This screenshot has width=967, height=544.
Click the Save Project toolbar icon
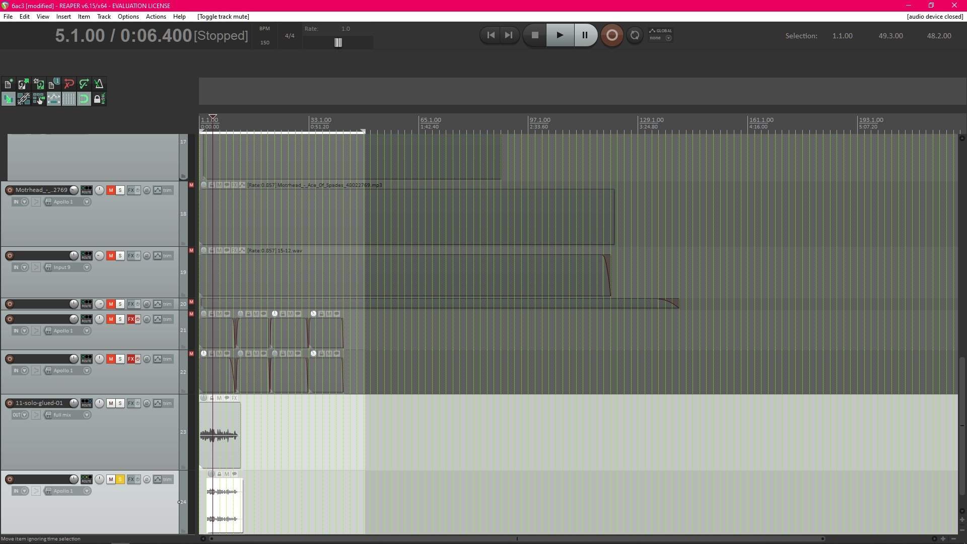[38, 84]
